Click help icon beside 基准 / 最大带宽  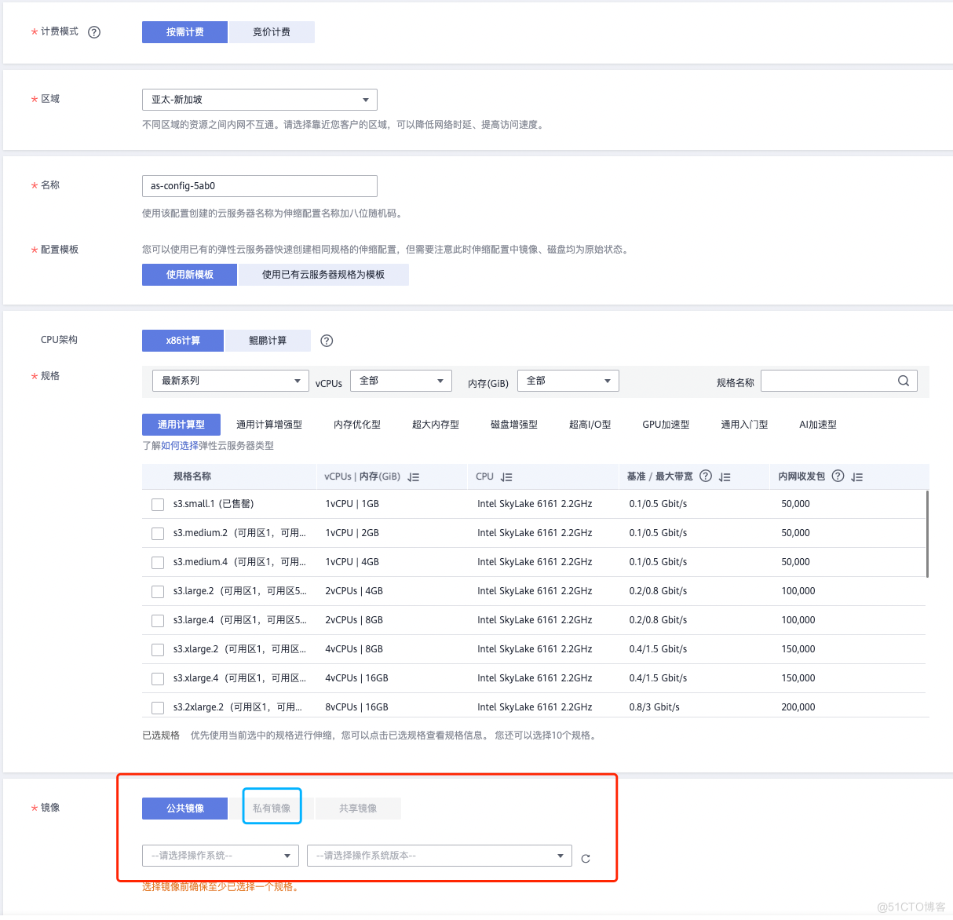tap(705, 476)
